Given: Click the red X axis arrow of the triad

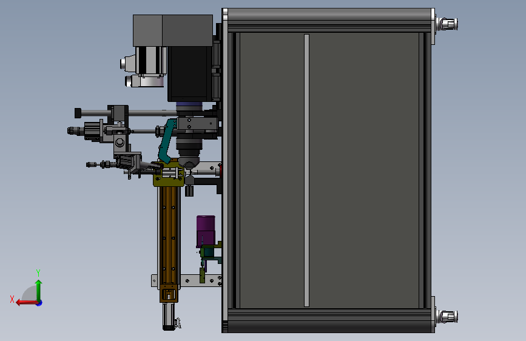Looking at the screenshot, I should (x=26, y=303).
